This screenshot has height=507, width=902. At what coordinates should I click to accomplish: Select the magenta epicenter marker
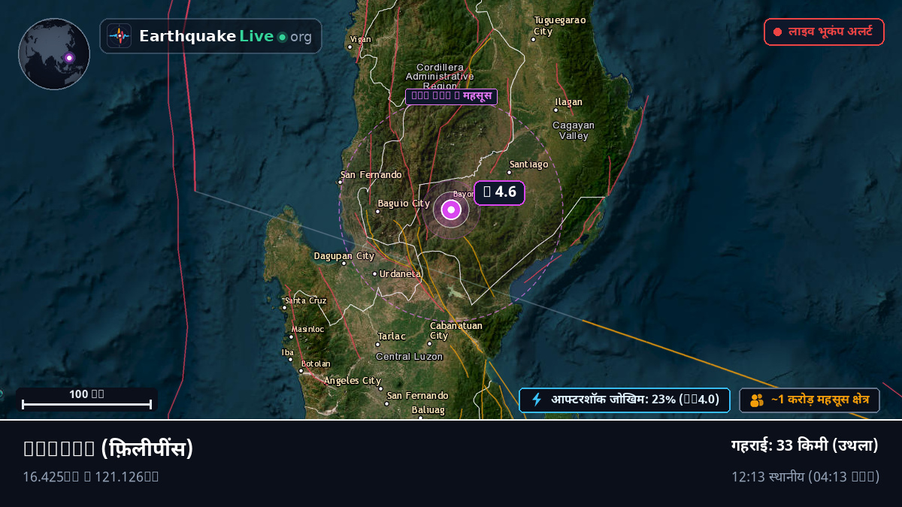click(x=451, y=210)
